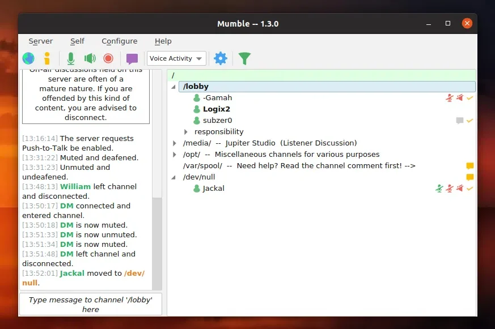This screenshot has height=329, width=495.
Task: Click -Gamah's authenticated checkmark icon
Action: click(x=469, y=98)
